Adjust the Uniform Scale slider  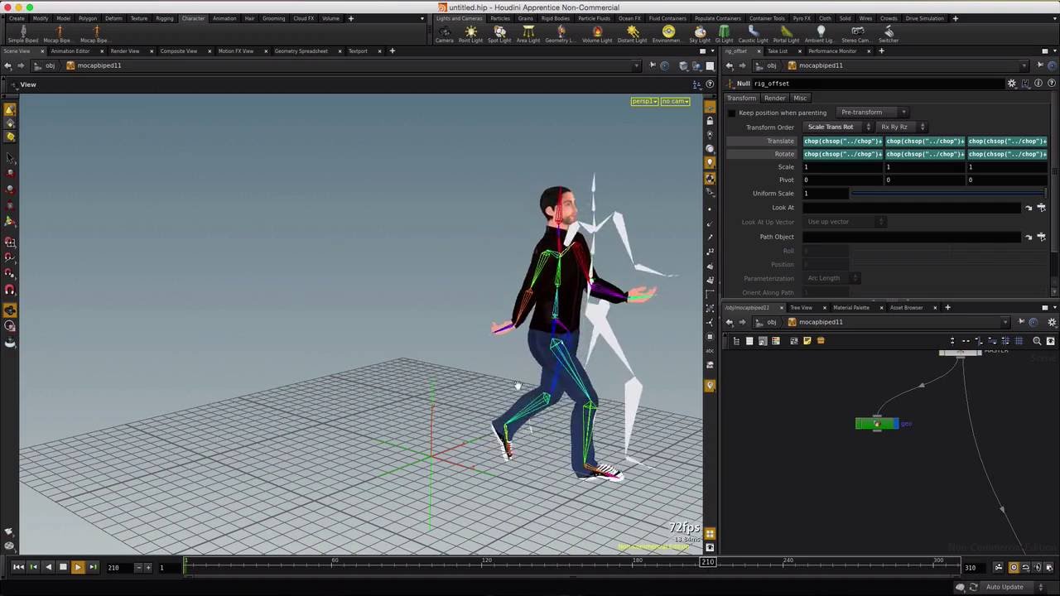(948, 194)
